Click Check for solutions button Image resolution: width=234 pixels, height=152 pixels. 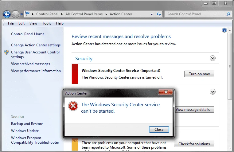194,144
